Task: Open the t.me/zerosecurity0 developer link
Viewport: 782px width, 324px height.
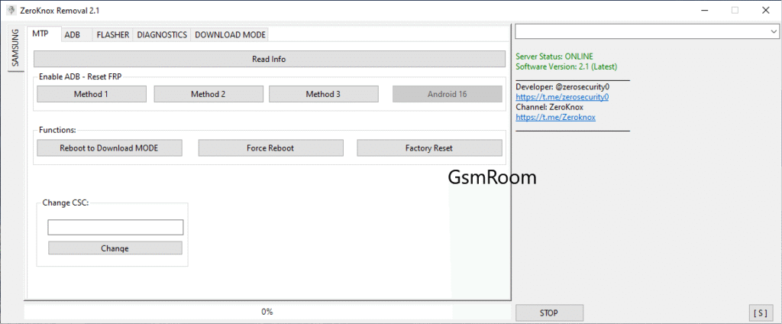Action: (x=561, y=98)
